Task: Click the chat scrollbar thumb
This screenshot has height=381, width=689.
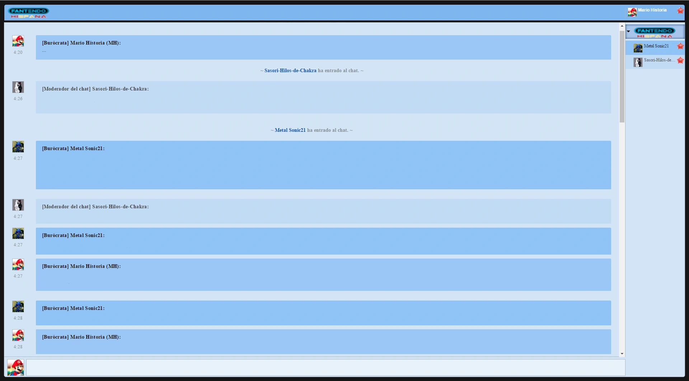Action: [x=622, y=76]
